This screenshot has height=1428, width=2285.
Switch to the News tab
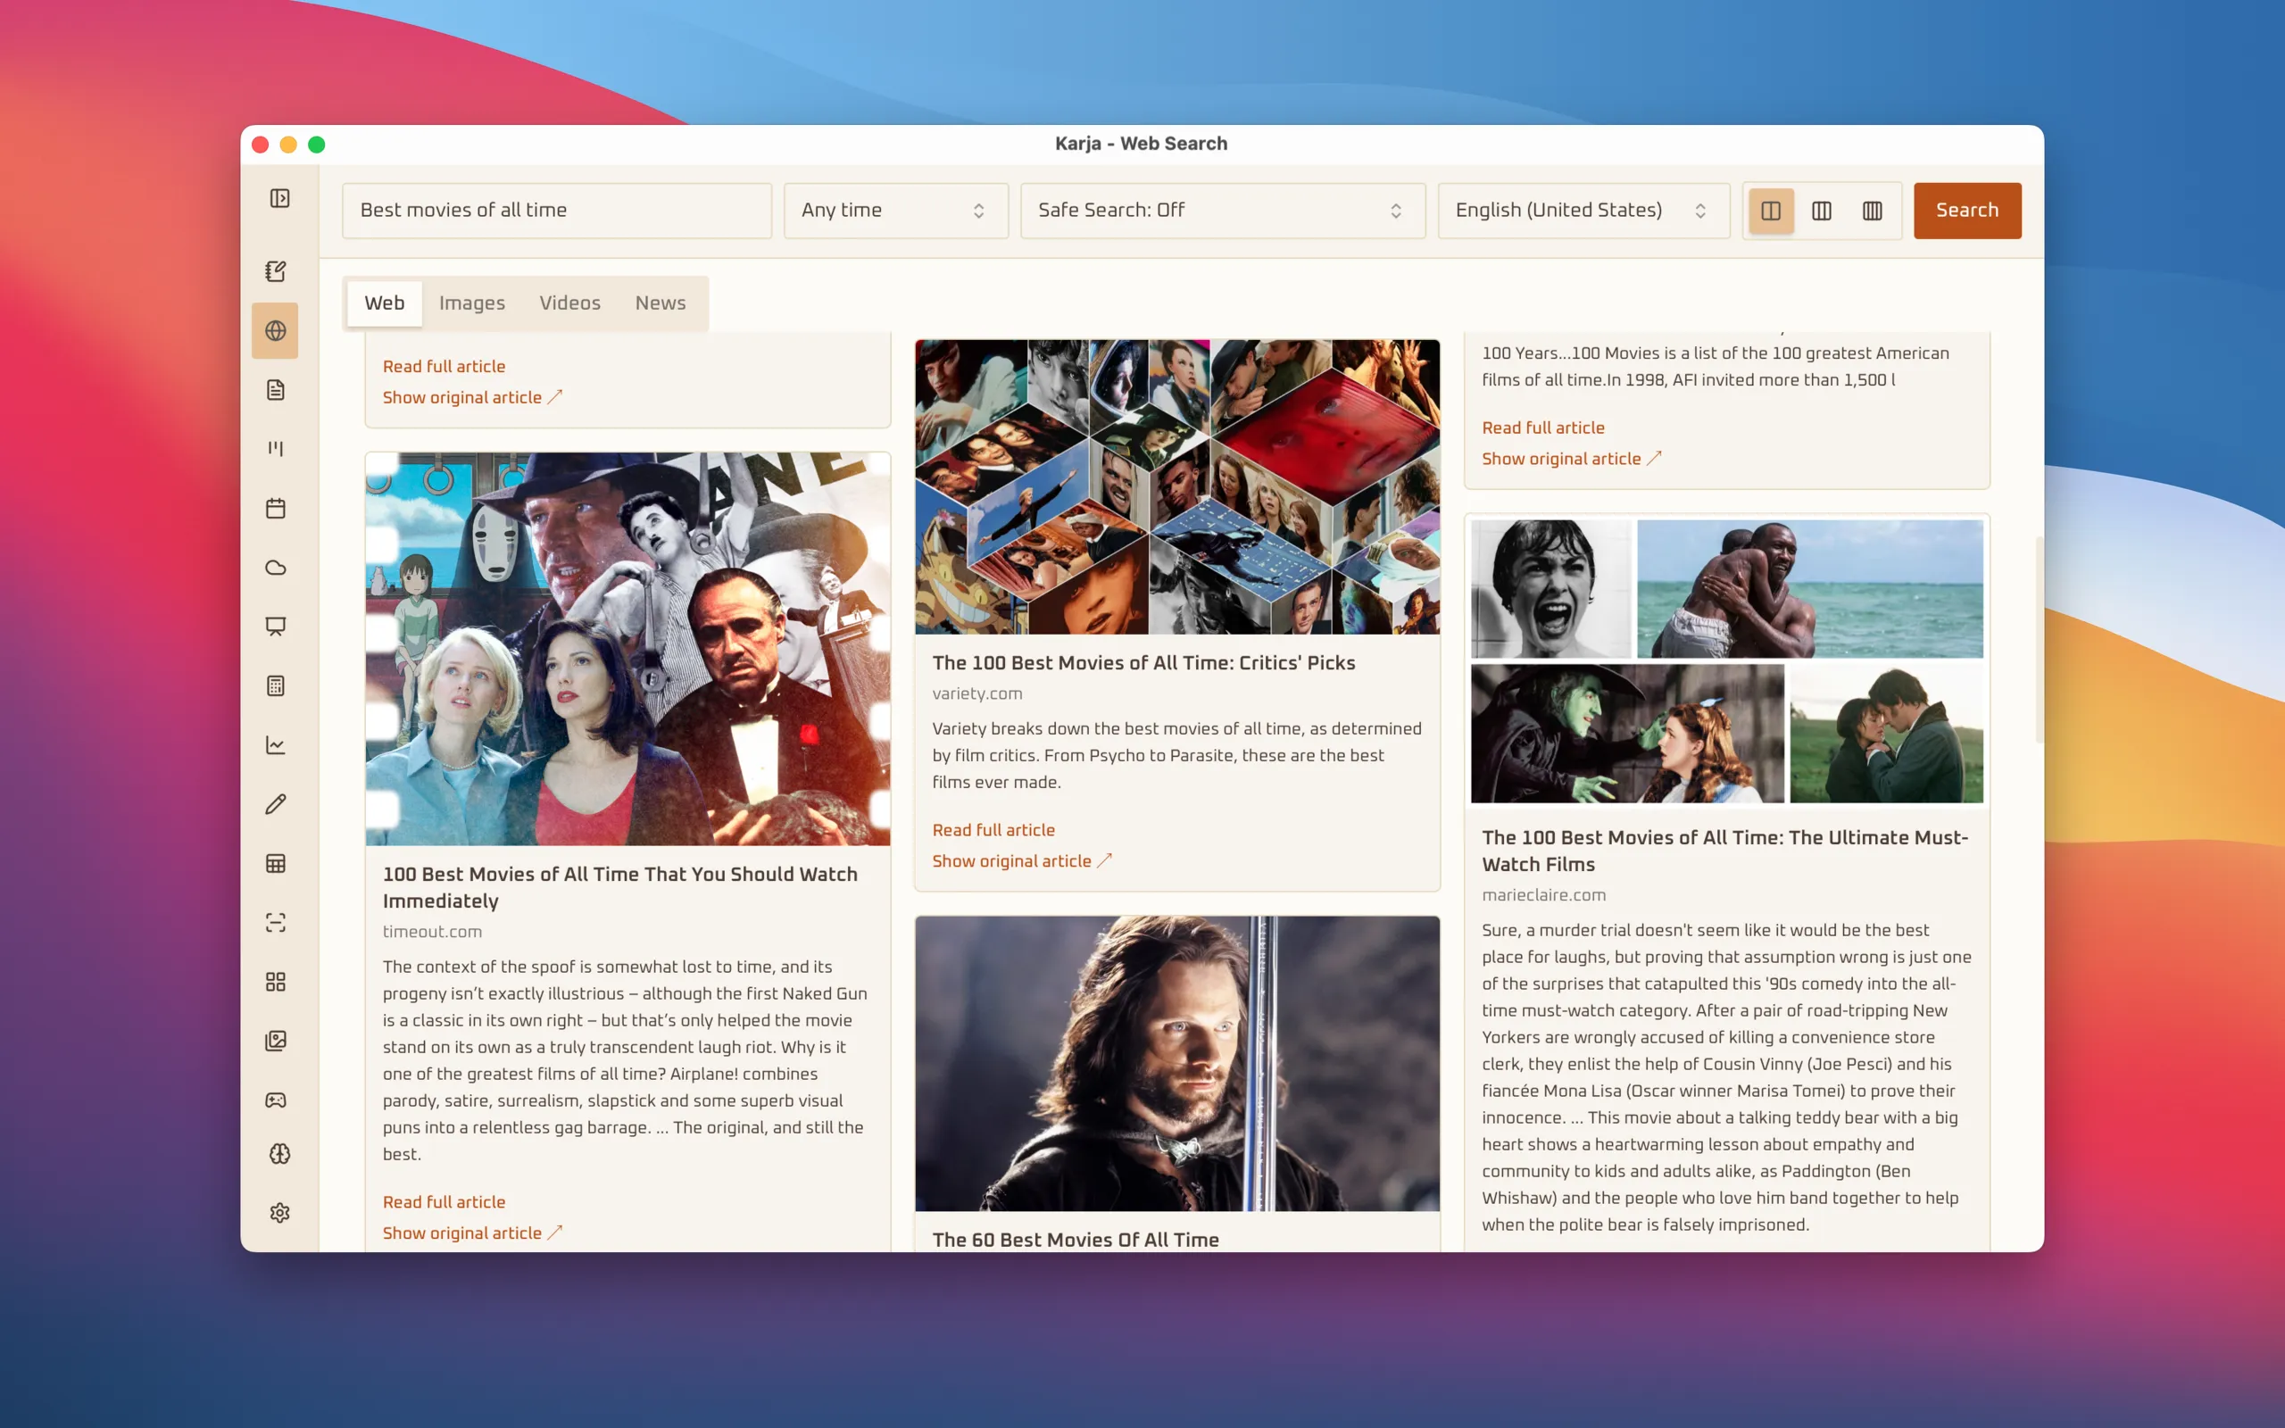click(x=660, y=303)
